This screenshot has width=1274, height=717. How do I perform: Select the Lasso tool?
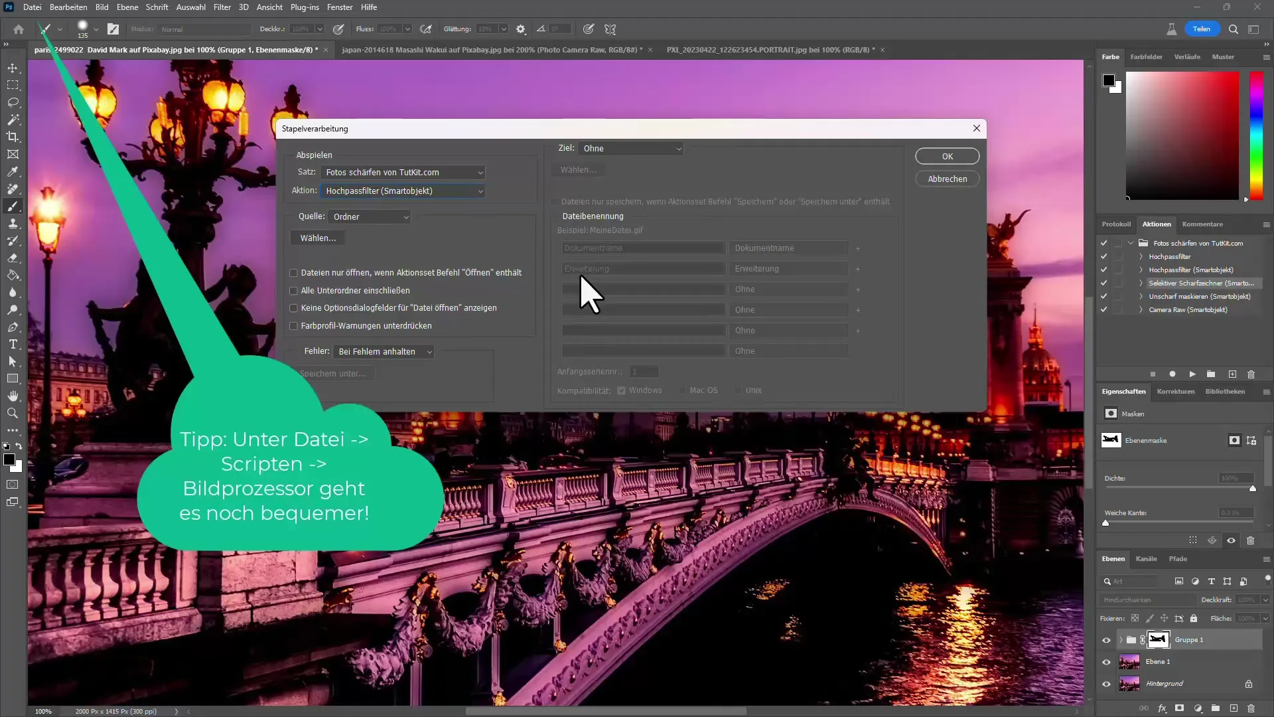(x=13, y=103)
